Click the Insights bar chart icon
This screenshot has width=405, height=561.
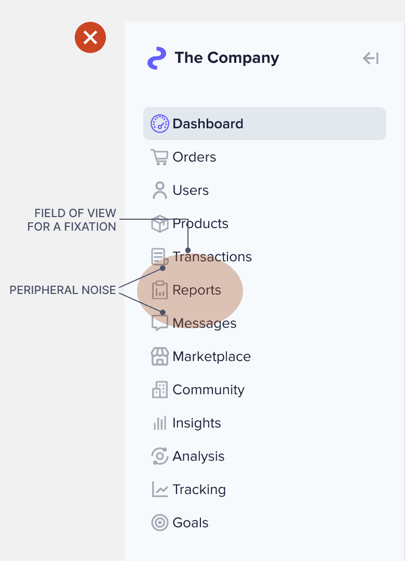tap(159, 423)
